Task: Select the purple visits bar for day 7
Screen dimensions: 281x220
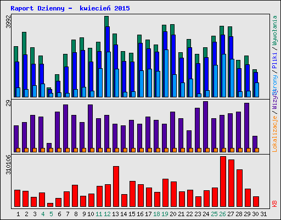Action: tap(65, 128)
